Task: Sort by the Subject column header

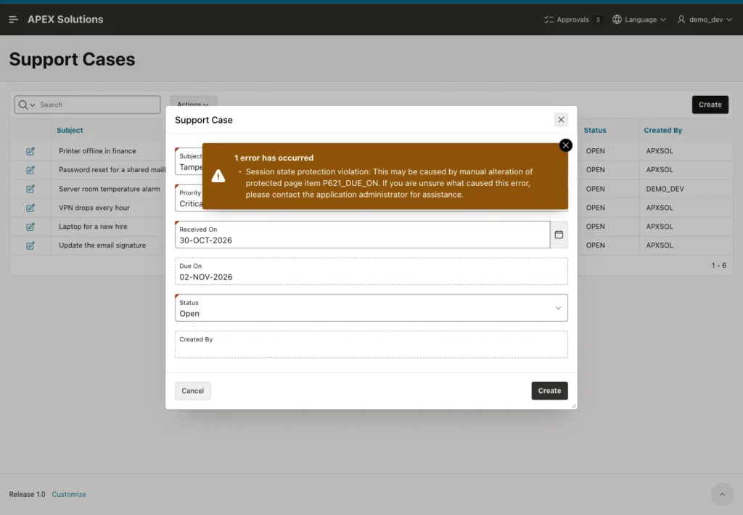Action: 70,130
